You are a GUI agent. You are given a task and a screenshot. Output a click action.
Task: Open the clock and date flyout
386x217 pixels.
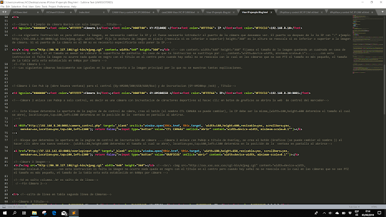[x=368, y=213]
